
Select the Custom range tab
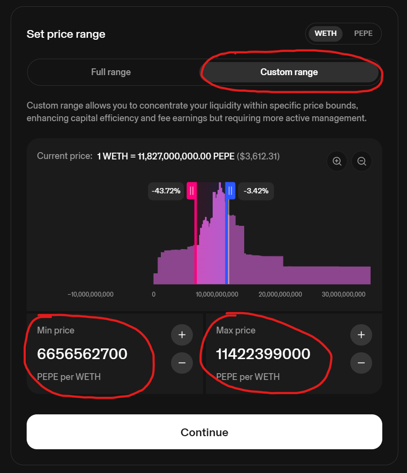(289, 72)
